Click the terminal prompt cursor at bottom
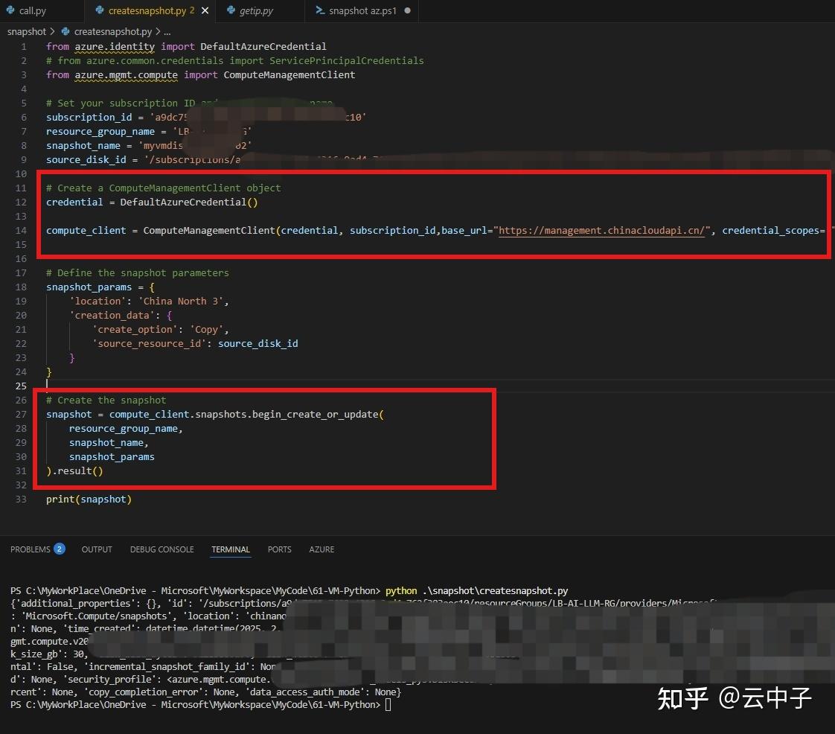 (388, 705)
